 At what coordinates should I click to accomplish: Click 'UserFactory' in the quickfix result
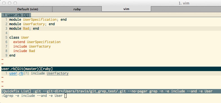click(58, 73)
